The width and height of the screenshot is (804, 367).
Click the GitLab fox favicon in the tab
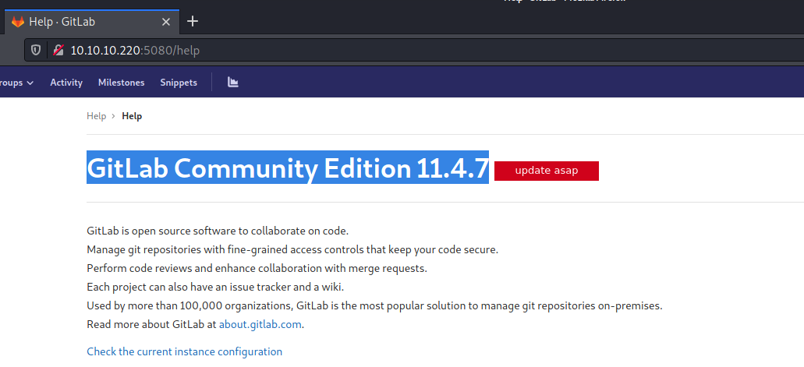click(x=17, y=21)
